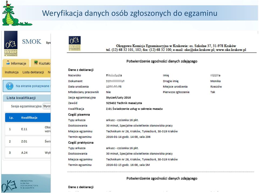Viewport: 259px width, 193px height.
Task: Click the Część pisemna heading
Action: tap(79, 115)
